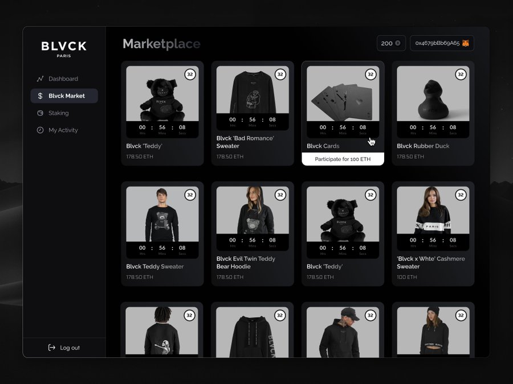513x384 pixels.
Task: Click the dollar sign Blvck Market icon
Action: [x=40, y=96]
